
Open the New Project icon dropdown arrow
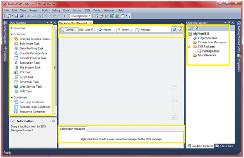12,16
